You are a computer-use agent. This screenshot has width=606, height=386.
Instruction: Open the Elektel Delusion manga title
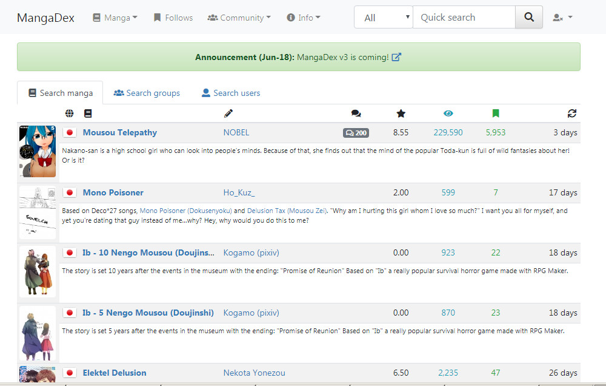(115, 373)
